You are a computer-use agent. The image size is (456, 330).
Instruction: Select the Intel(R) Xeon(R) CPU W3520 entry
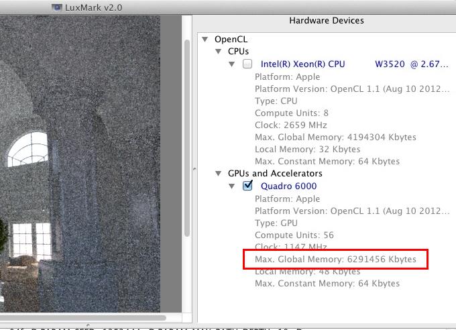click(x=355, y=64)
